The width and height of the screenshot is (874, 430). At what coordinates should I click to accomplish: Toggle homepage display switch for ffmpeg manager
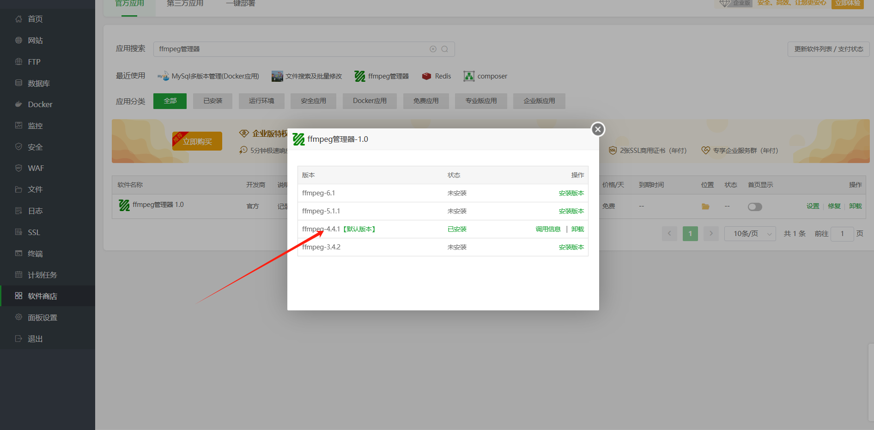(755, 206)
